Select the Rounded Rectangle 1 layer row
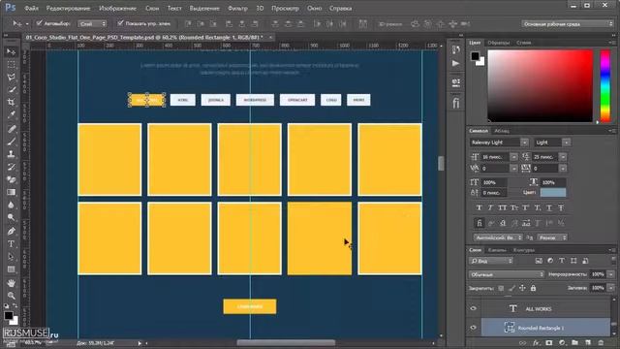The height and width of the screenshot is (349, 620). click(545, 328)
